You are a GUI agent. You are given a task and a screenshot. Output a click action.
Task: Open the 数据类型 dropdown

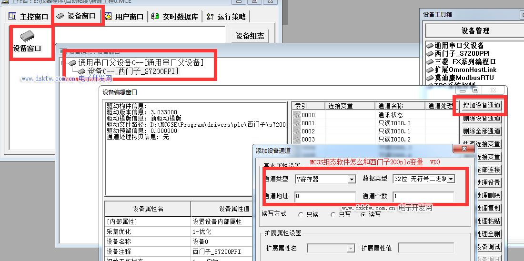[450, 179]
